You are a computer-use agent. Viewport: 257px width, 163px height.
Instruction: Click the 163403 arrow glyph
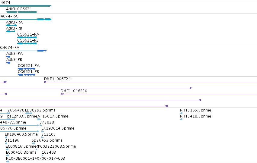(x=43, y=155)
